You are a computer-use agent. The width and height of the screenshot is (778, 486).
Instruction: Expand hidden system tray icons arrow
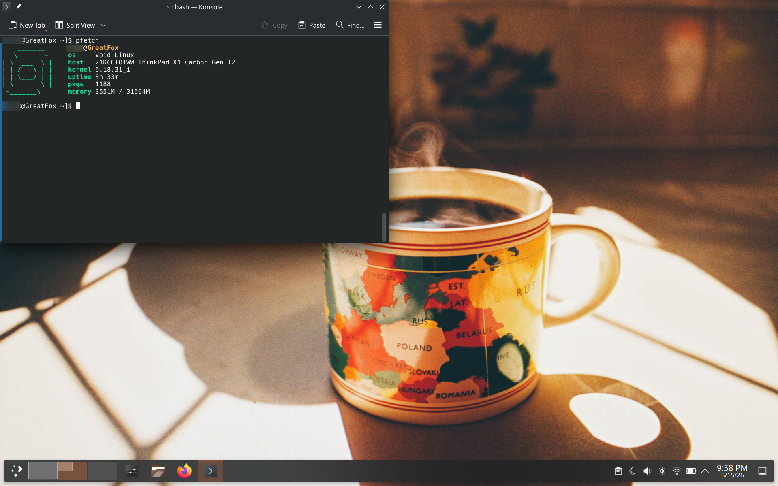point(705,471)
